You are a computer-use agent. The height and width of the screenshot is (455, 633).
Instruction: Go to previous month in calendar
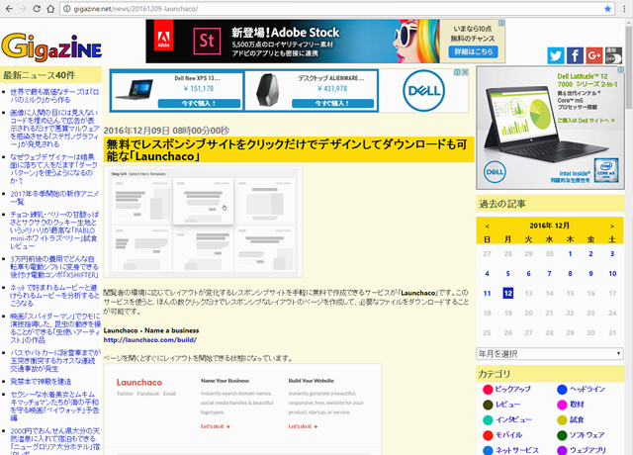pyautogui.click(x=486, y=225)
